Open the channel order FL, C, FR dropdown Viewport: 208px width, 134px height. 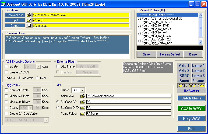tap(46, 120)
